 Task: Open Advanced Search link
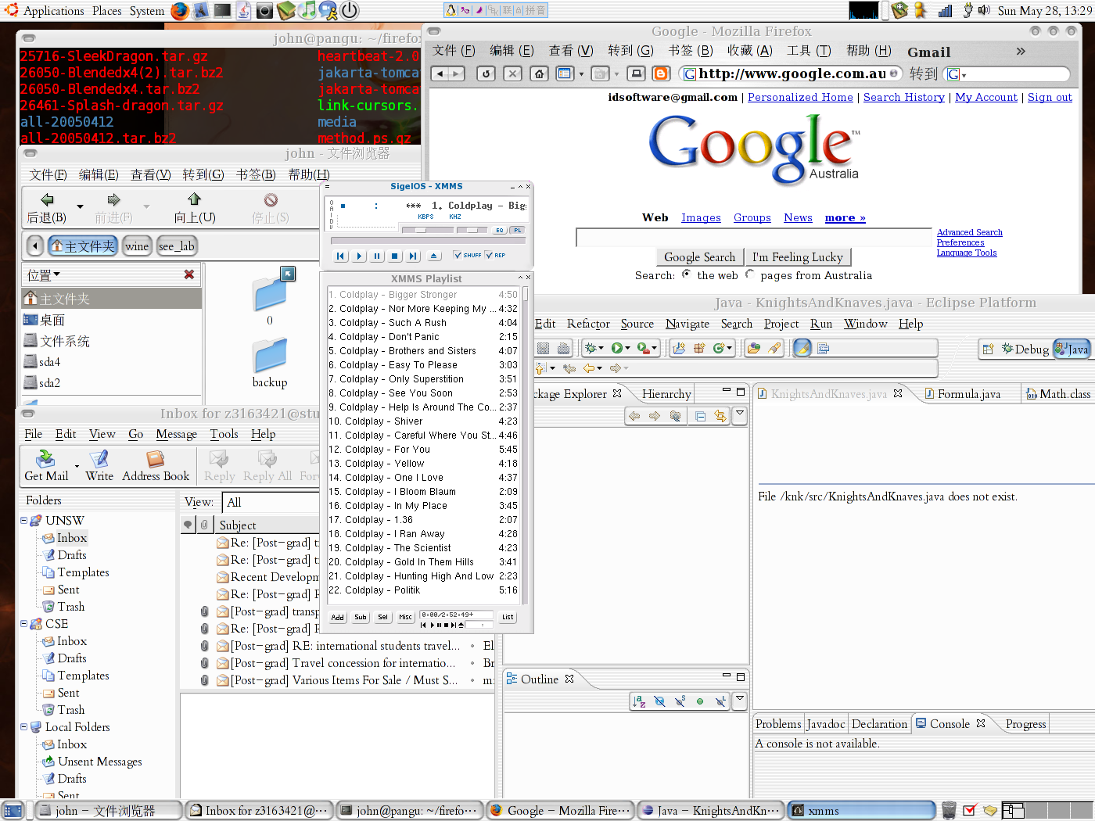click(x=970, y=232)
